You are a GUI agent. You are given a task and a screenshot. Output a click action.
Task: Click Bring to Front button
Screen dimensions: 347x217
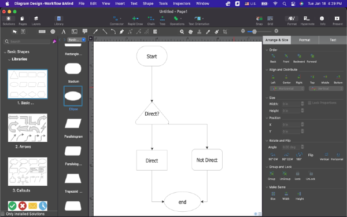point(286,58)
